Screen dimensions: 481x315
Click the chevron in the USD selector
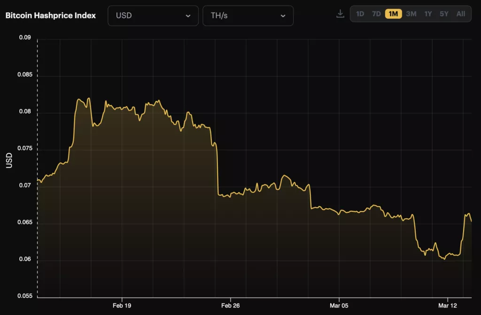click(188, 16)
